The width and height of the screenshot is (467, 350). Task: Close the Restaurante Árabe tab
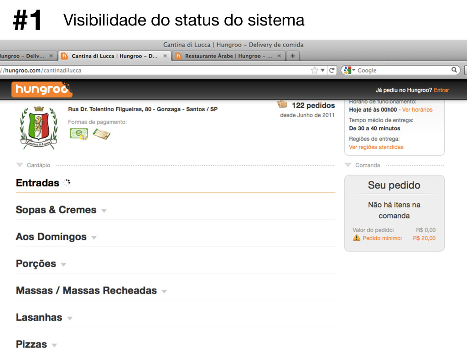click(x=279, y=56)
